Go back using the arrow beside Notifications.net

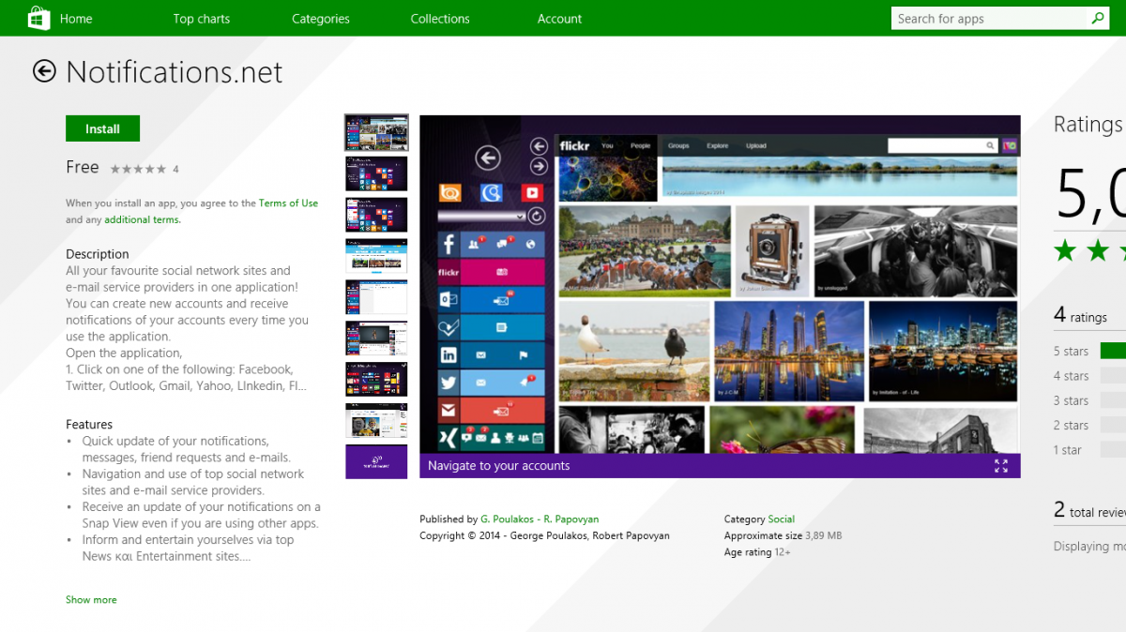coord(44,71)
